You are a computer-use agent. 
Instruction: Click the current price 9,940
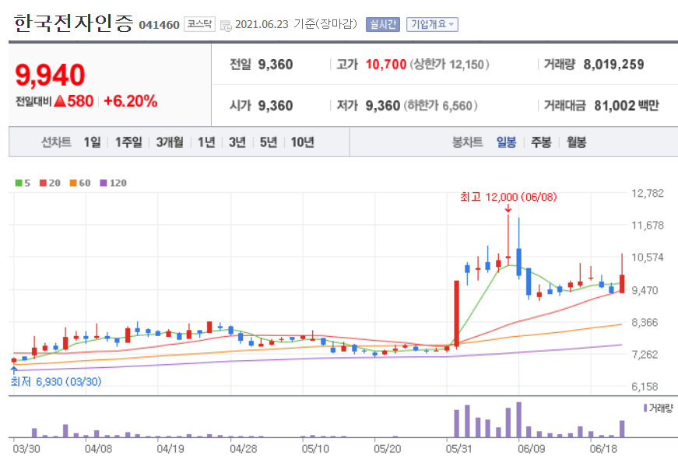point(50,75)
